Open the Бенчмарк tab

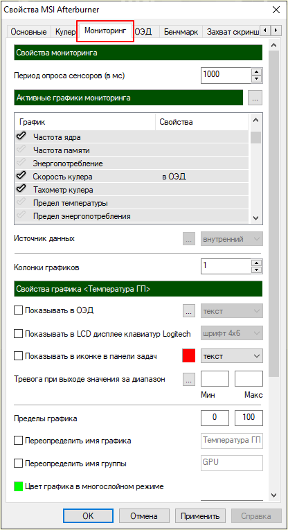(x=181, y=32)
